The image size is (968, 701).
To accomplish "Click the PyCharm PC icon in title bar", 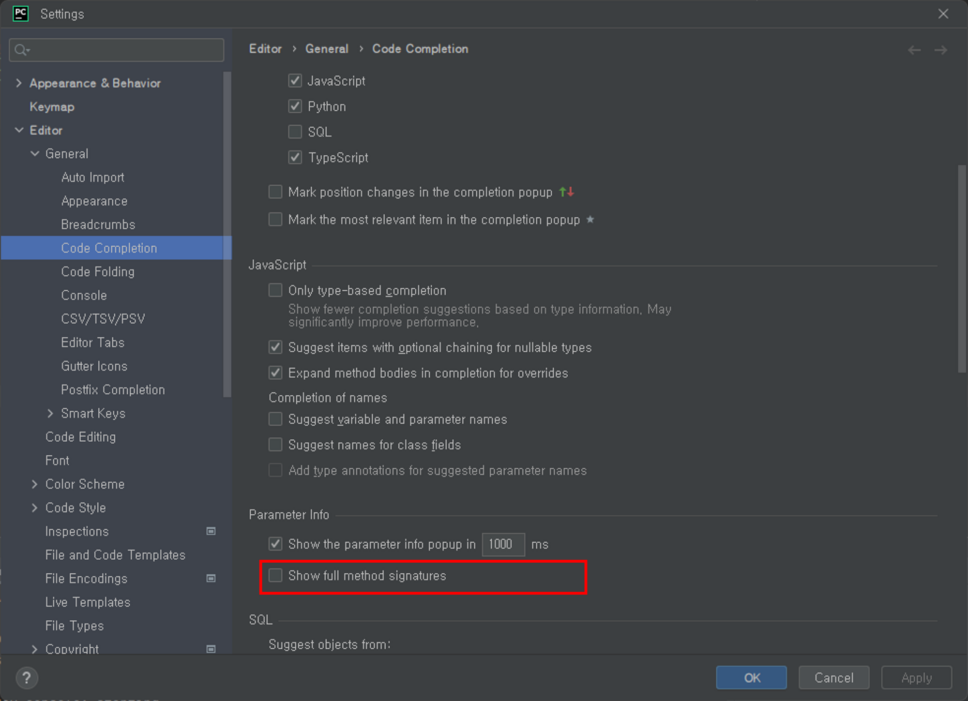I will (20, 15).
